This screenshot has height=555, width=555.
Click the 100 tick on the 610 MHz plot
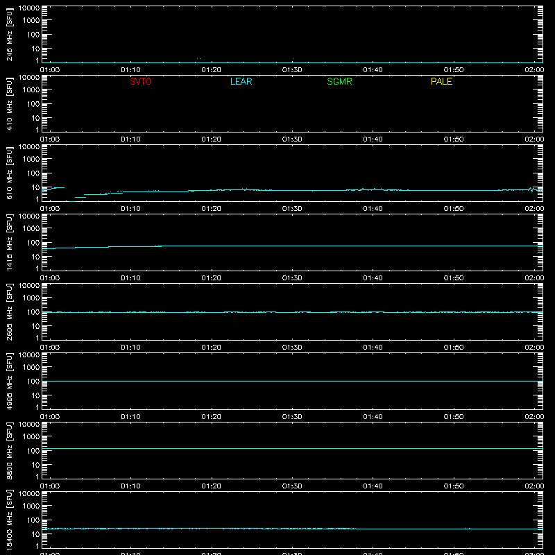tap(33, 173)
